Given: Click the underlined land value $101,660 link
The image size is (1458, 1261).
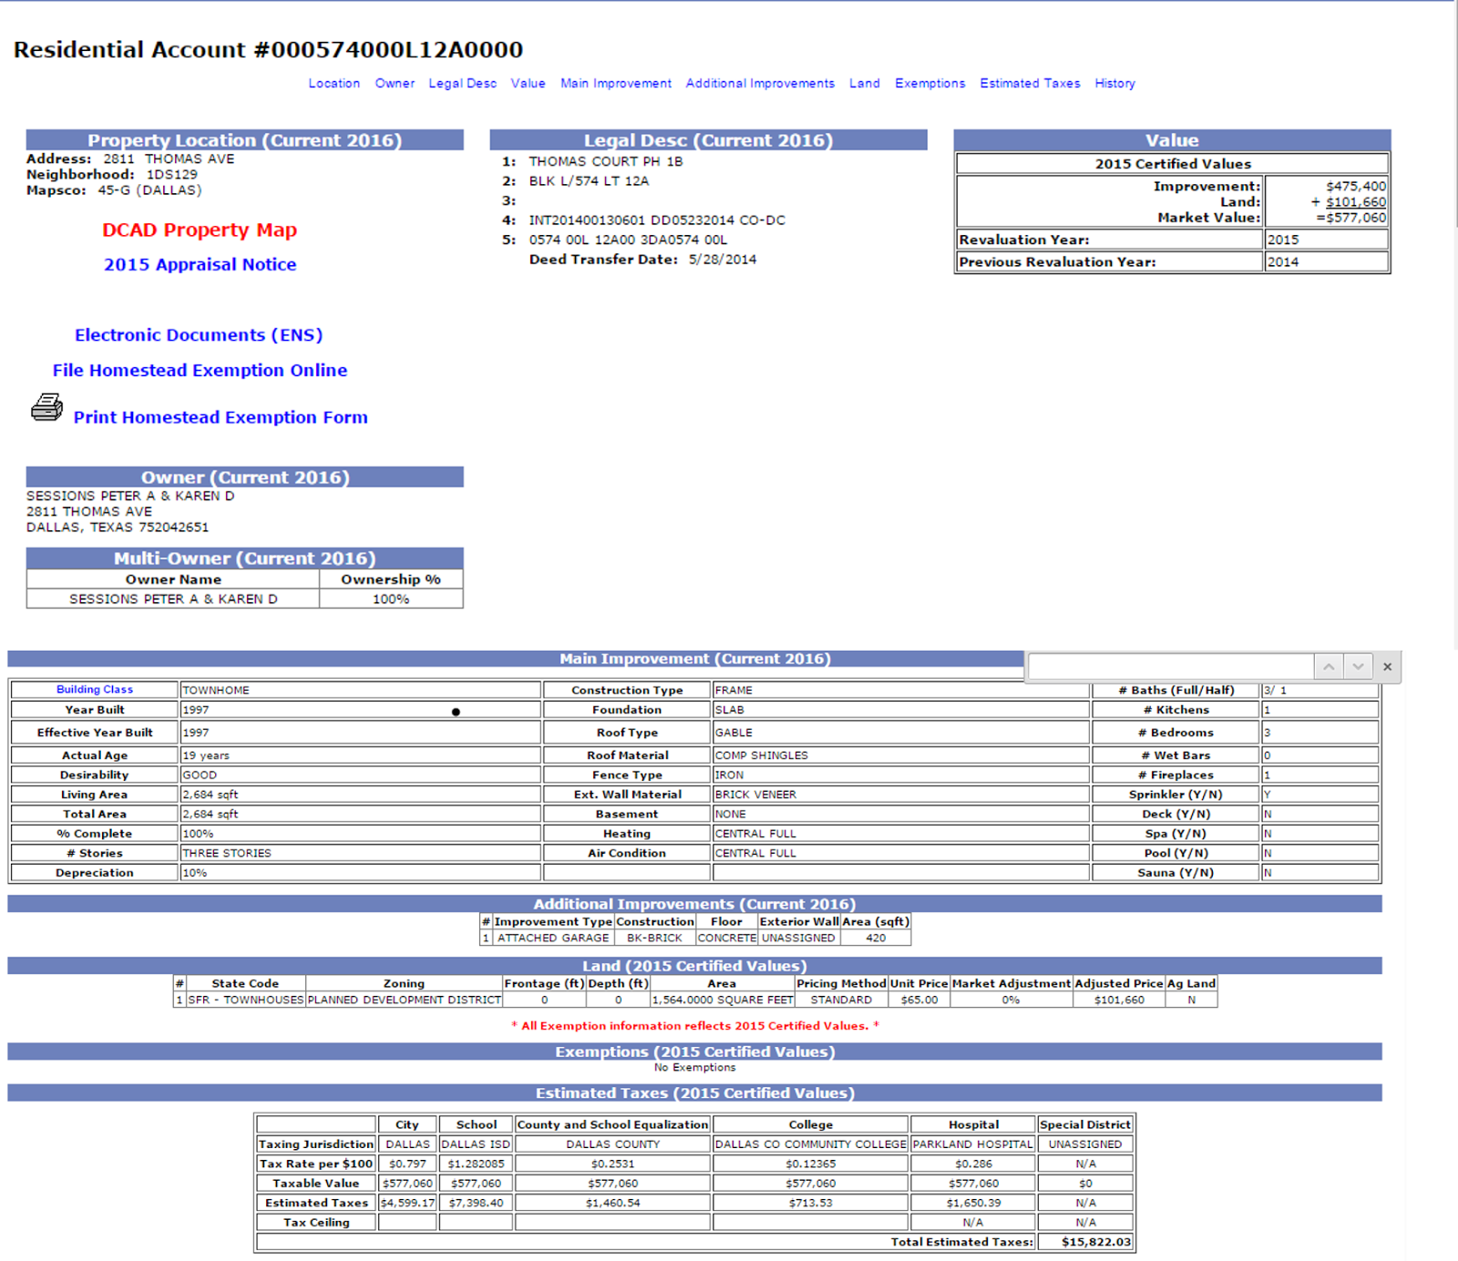Looking at the screenshot, I should coord(1356,202).
